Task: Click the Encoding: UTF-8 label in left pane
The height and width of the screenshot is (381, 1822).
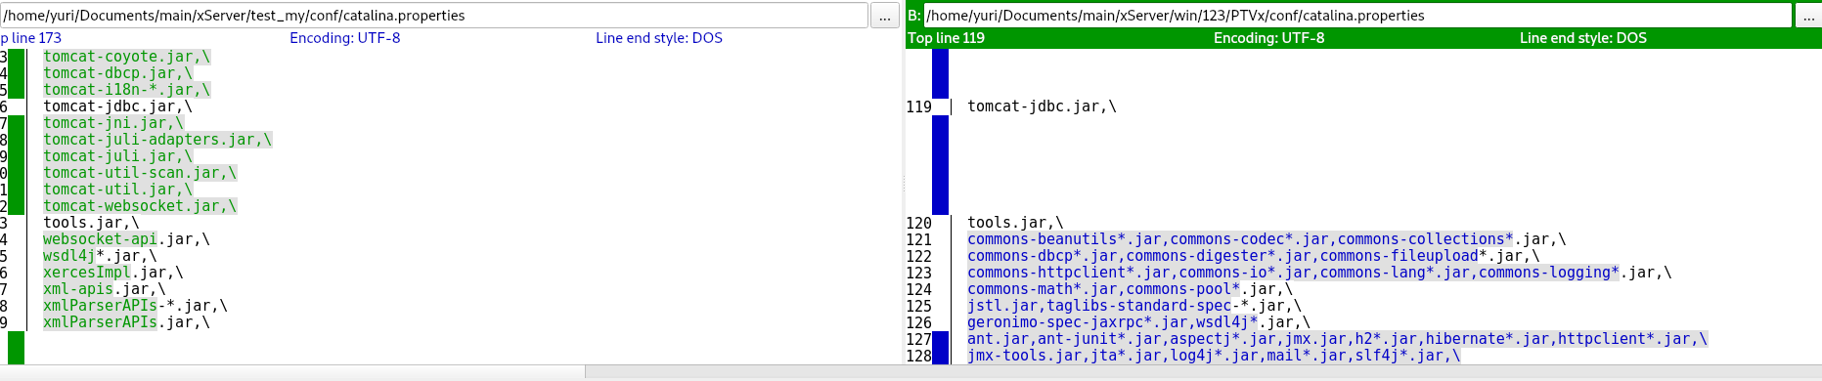Action: tap(344, 38)
